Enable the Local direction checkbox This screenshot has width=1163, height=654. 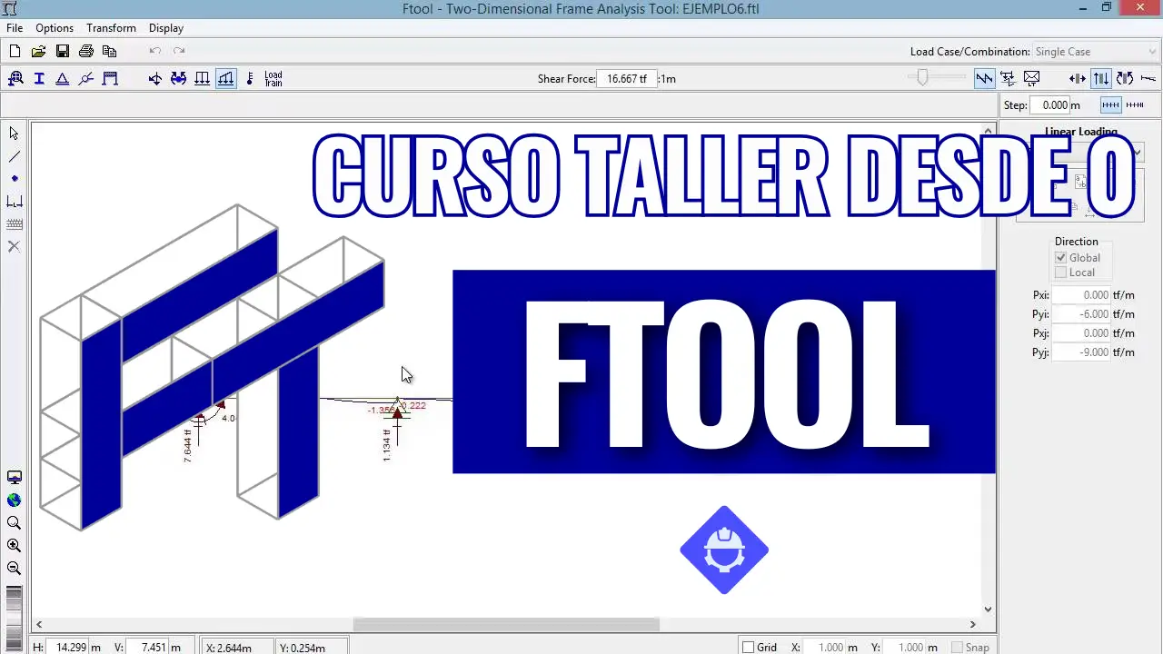[x=1060, y=272]
